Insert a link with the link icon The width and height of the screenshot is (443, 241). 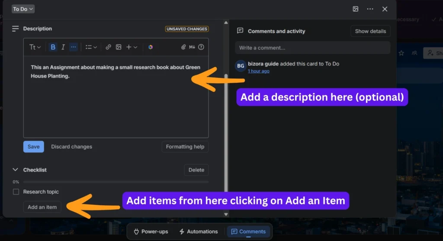tap(108, 47)
